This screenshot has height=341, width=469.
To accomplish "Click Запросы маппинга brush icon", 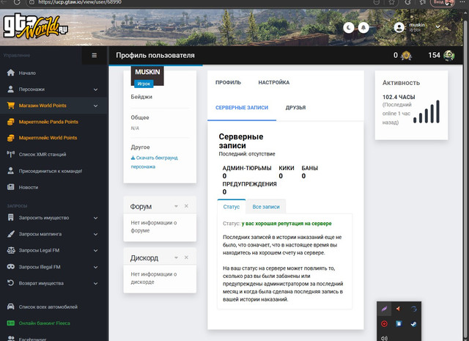I will [11, 234].
